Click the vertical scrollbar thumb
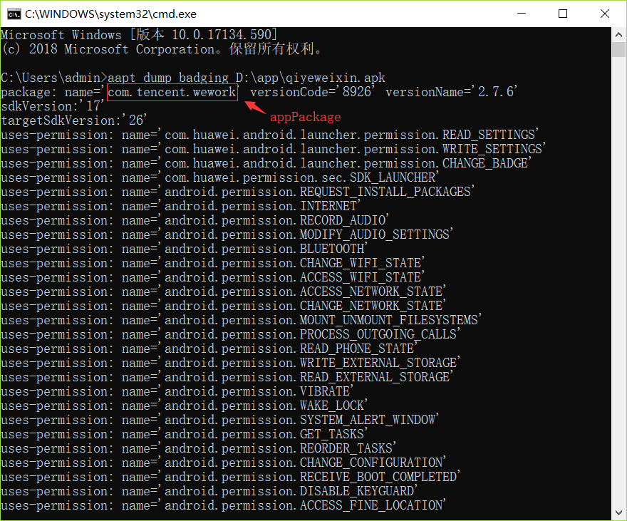 [618, 50]
